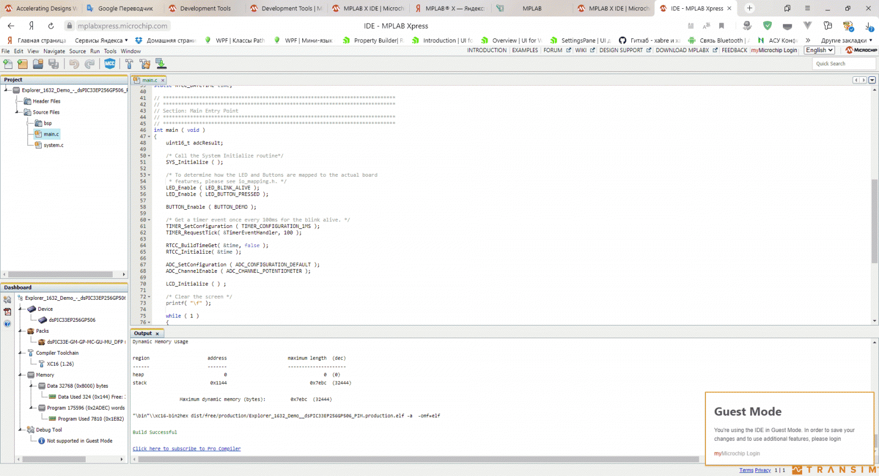Viewport: 879px width, 476px height.
Task: Open the FORUM link
Action: pyautogui.click(x=557, y=50)
